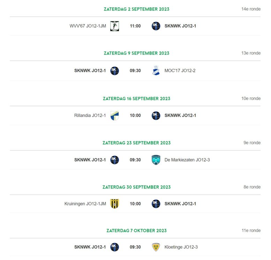
Task: Open the 11:00 match on 2 September
Action: coord(135,26)
